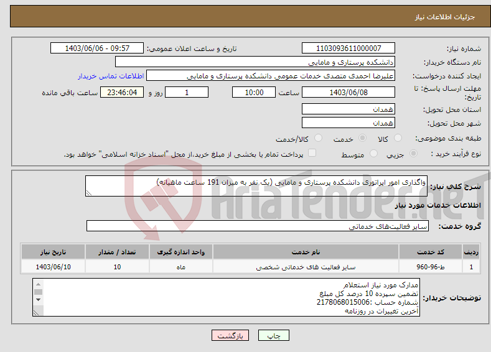
Task: Click the need number field 1103093611000007
Action: click(348, 48)
